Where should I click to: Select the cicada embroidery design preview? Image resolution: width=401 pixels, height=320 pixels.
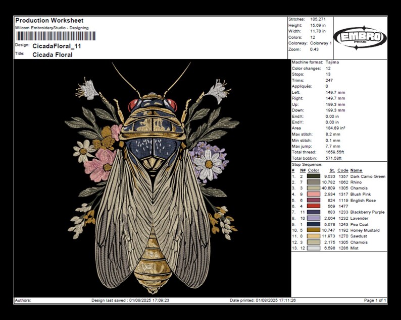coord(153,178)
